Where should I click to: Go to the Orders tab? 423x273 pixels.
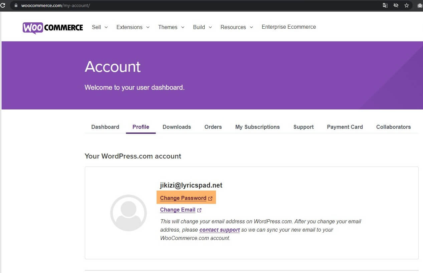[213, 127]
